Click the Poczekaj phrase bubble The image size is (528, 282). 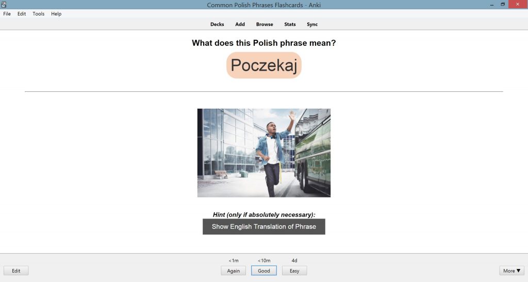pyautogui.click(x=264, y=65)
